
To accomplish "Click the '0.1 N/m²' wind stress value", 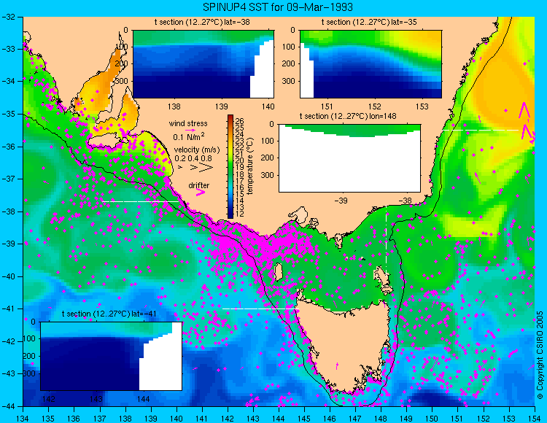I will [189, 136].
